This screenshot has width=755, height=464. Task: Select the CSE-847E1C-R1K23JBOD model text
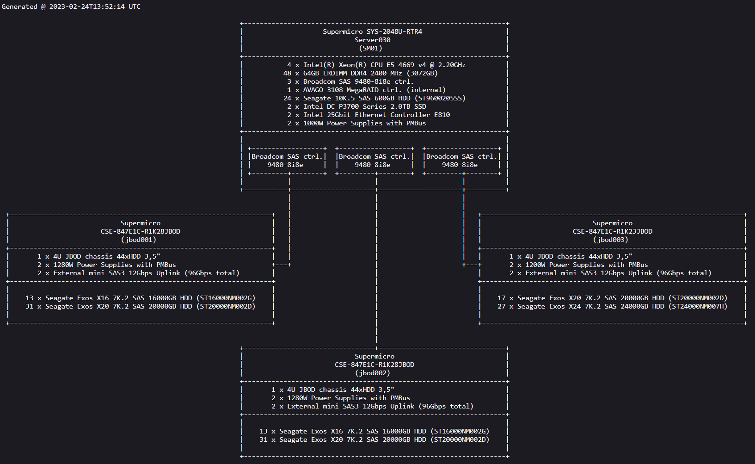tap(613, 231)
